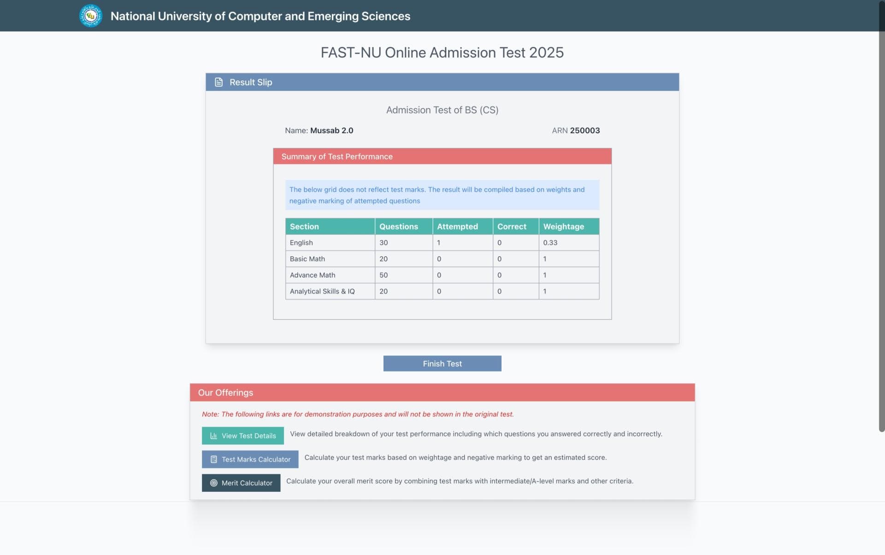Select the bar chart icon on View Test Details
This screenshot has height=555, width=885.
[213, 435]
